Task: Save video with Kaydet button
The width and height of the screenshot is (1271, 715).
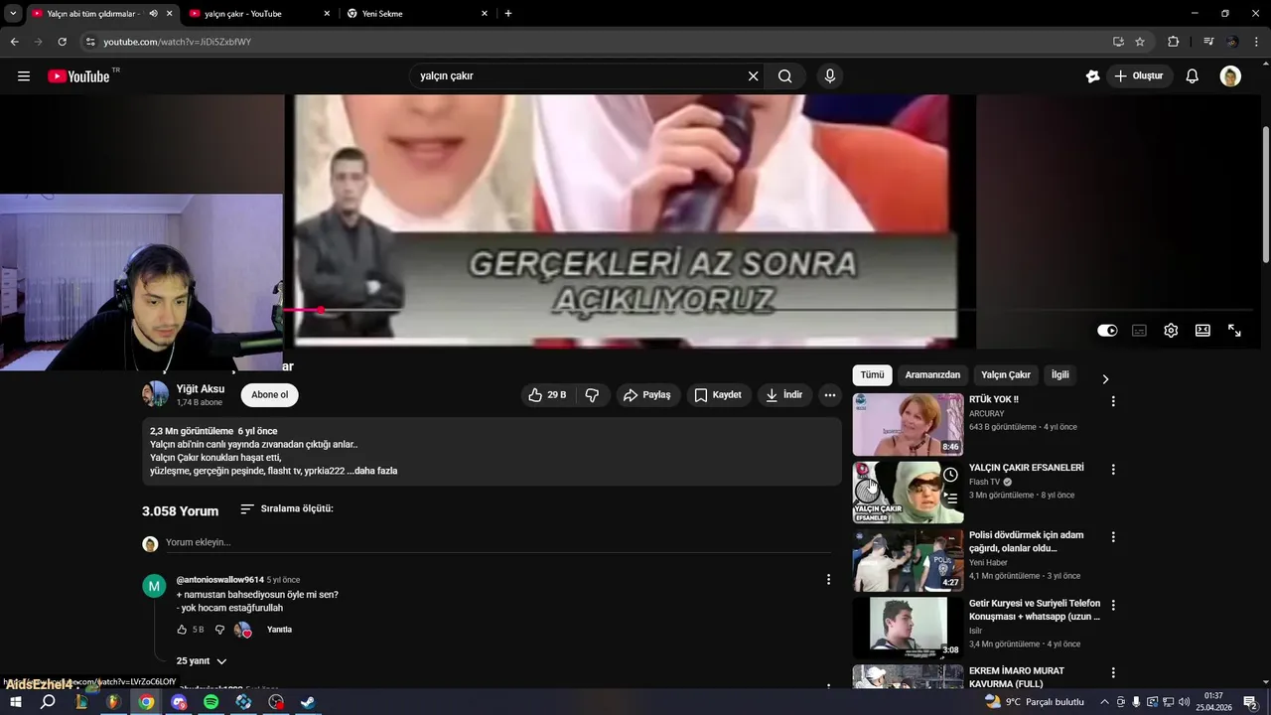Action: tap(718, 395)
